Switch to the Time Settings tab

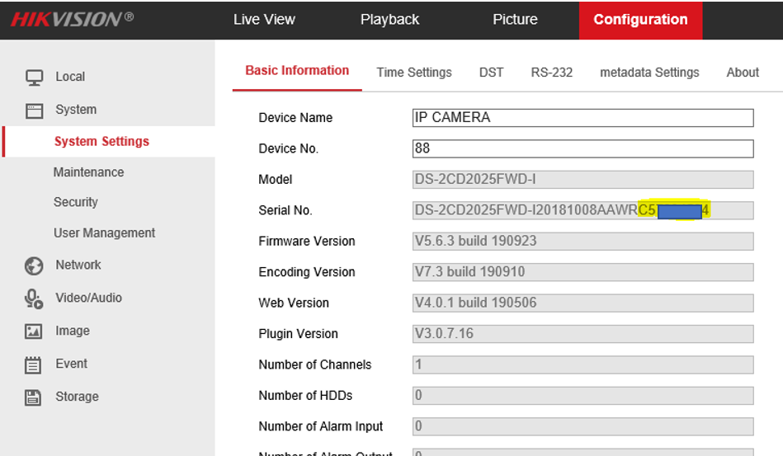pyautogui.click(x=414, y=73)
